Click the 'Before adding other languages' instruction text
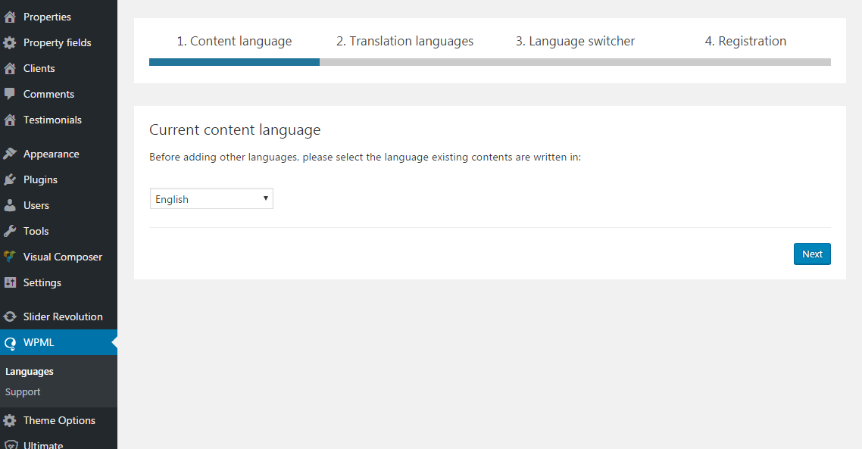The image size is (862, 449). click(365, 157)
